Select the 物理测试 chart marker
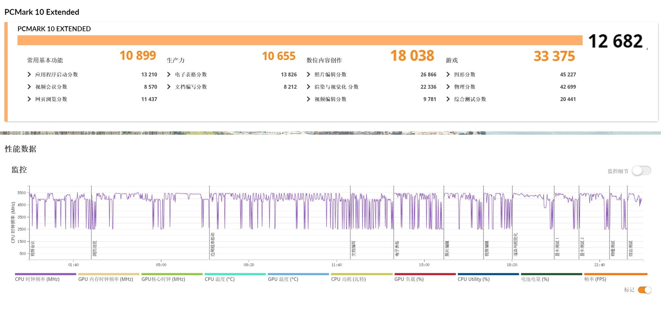Viewport: 661px width, 311px height. 613,248
